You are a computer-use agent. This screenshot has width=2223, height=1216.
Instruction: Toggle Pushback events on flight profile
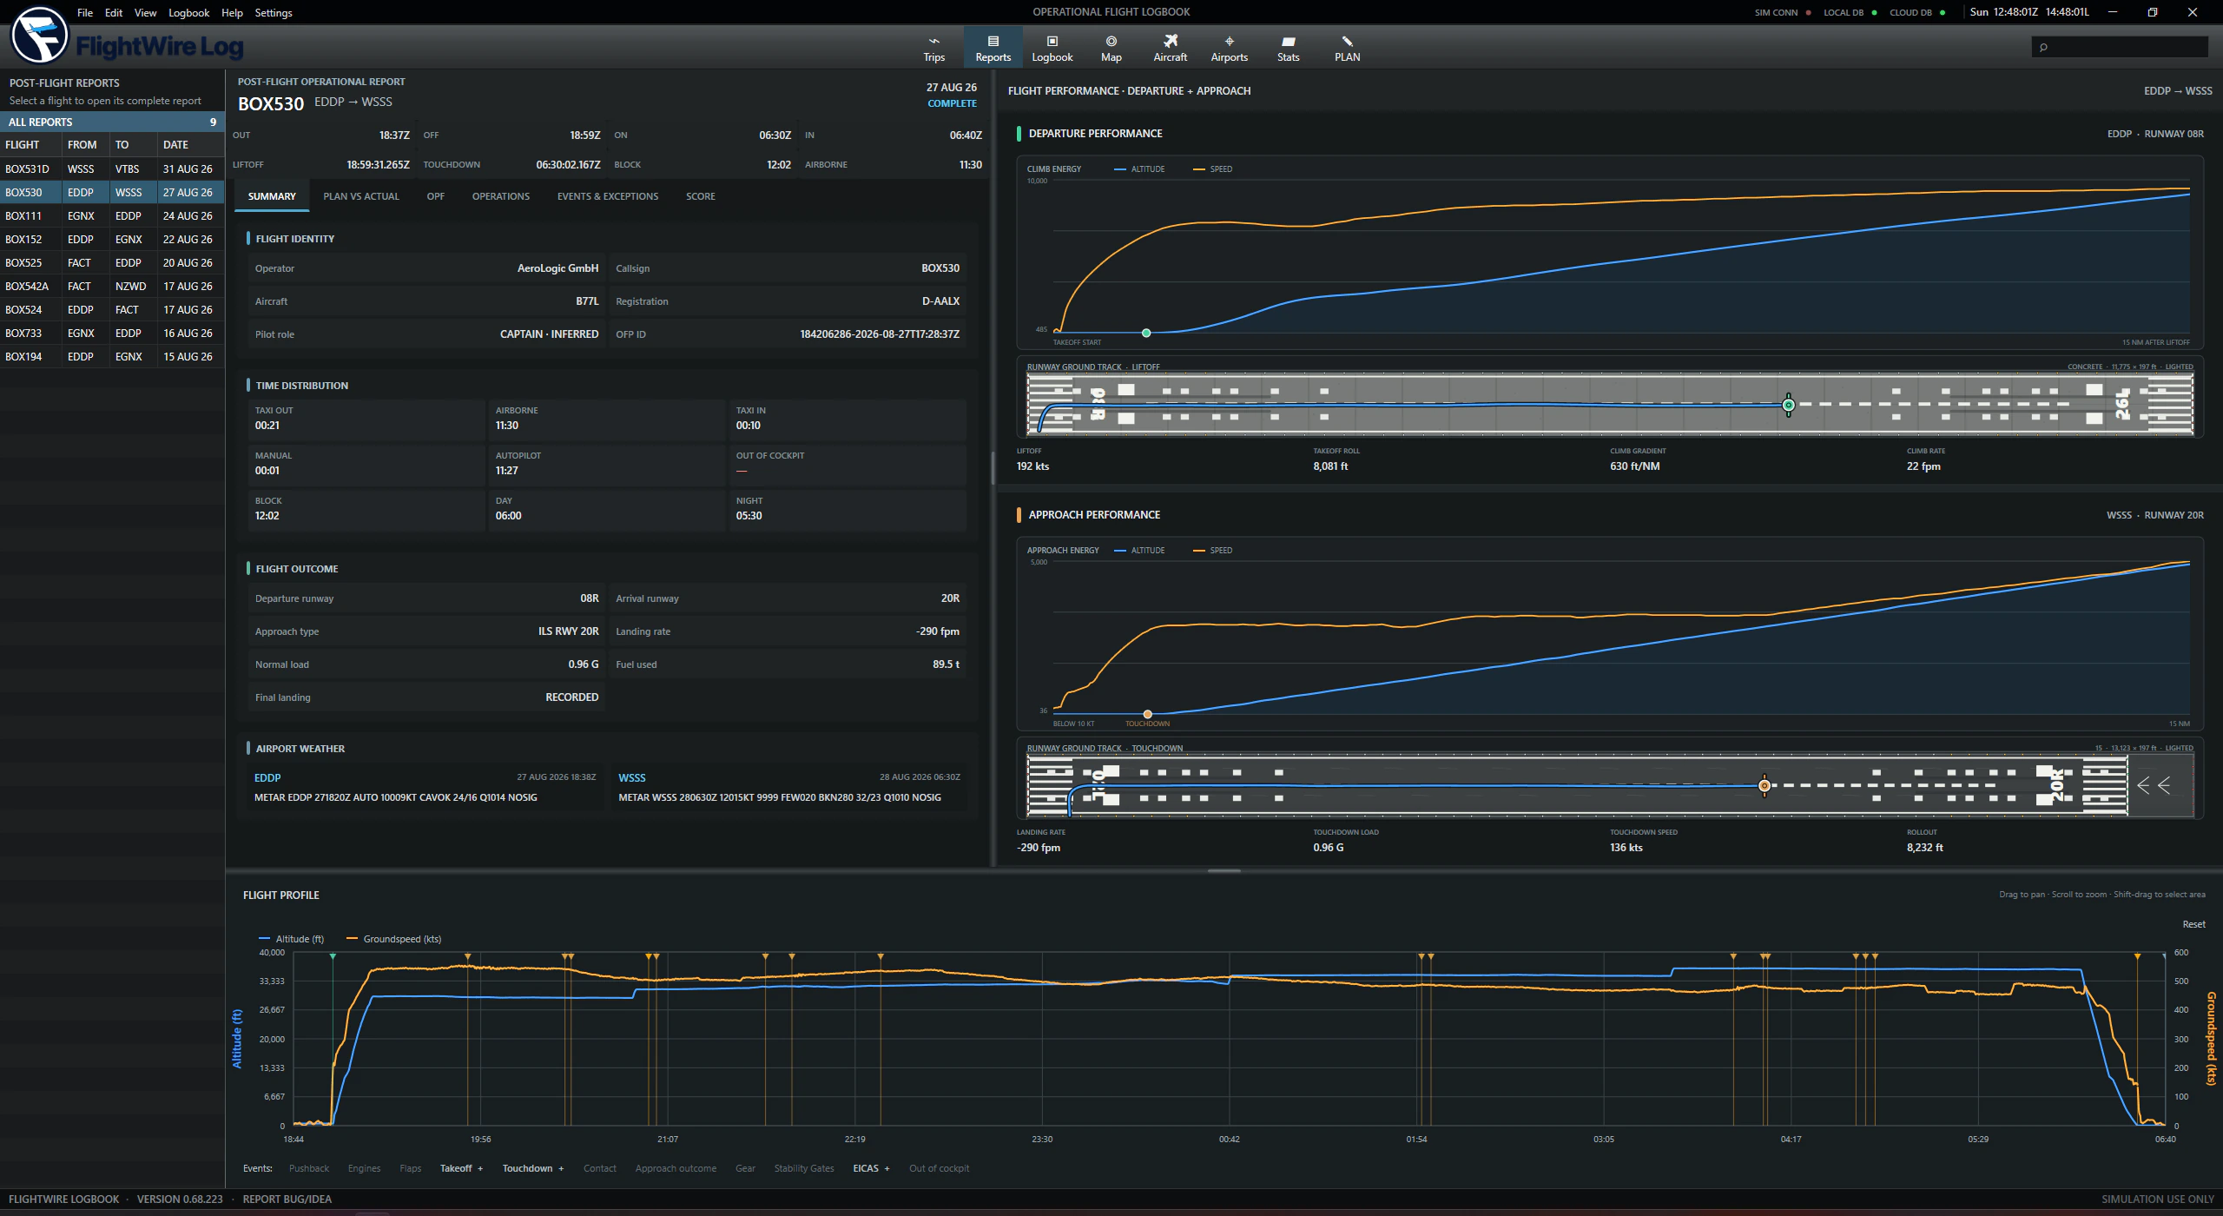click(308, 1168)
